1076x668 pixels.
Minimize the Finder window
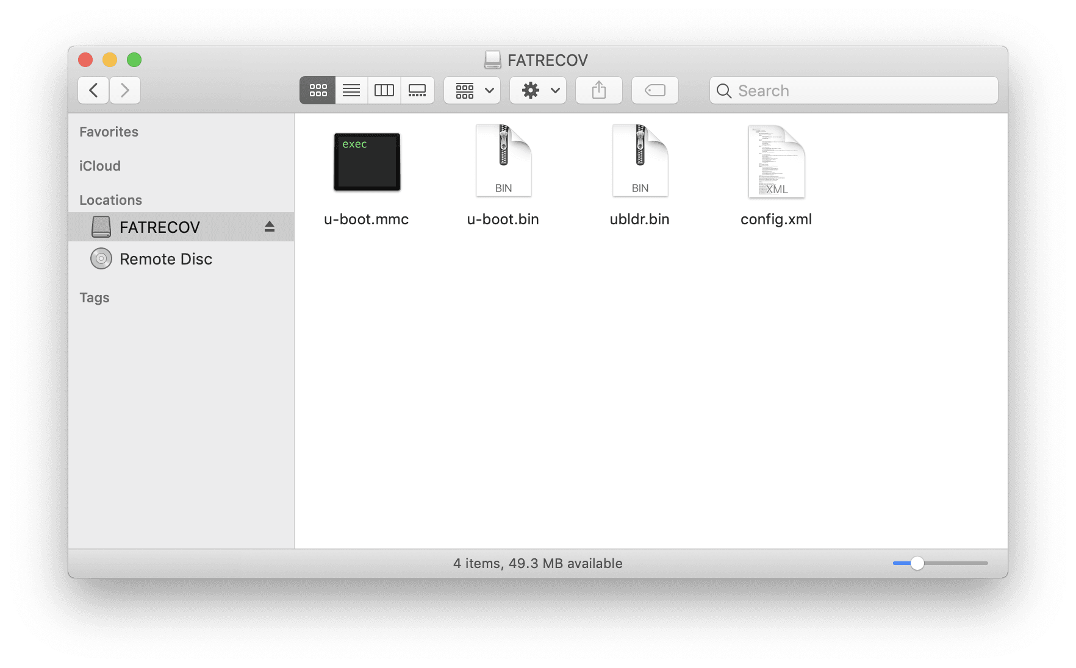110,60
